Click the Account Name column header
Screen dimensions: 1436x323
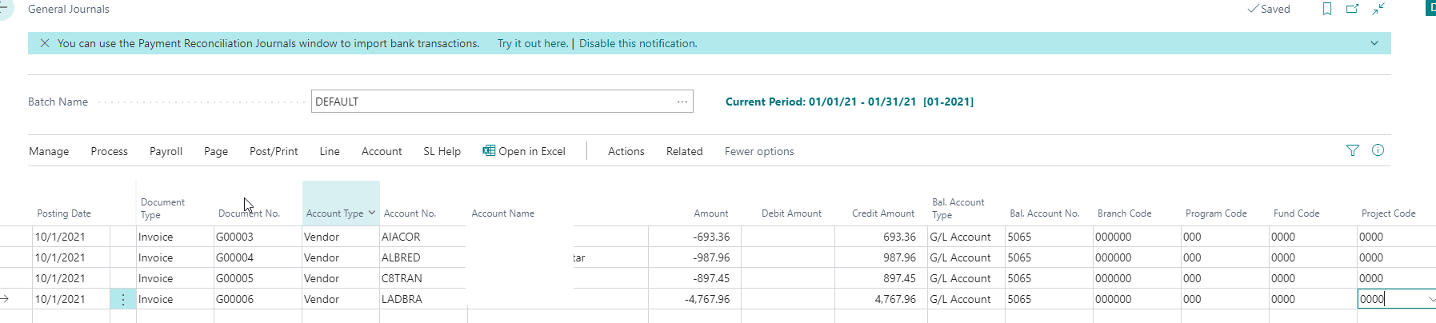pyautogui.click(x=503, y=213)
